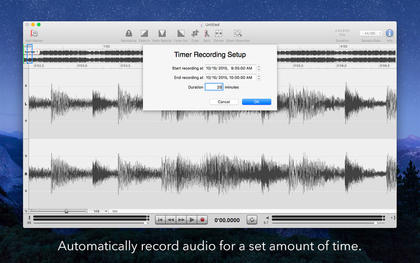Click the Add Marker icon
The height and width of the screenshot is (263, 420).
pyautogui.click(x=34, y=33)
